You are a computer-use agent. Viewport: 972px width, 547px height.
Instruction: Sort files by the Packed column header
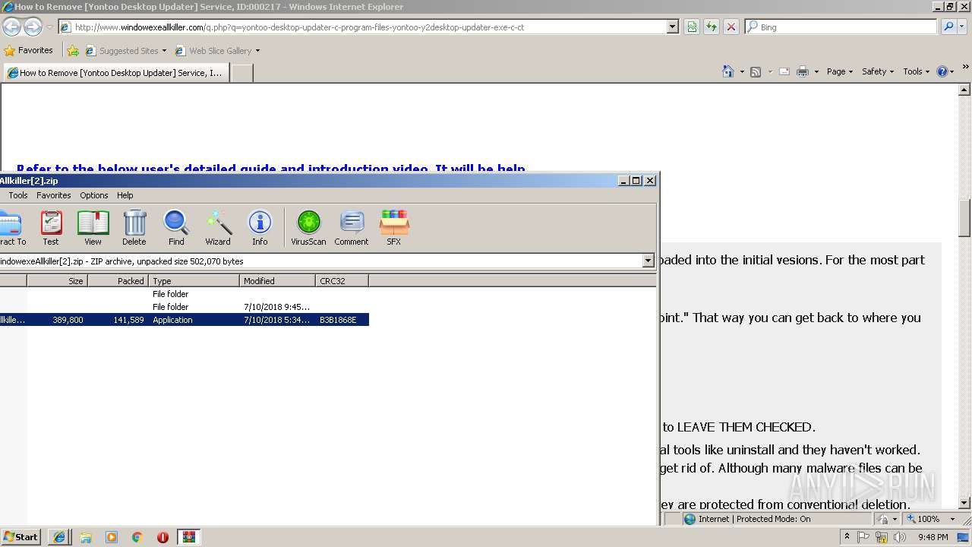[118, 281]
